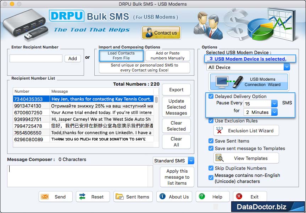Click the recipient number input field
This screenshot has width=306, height=213.
pos(36,58)
